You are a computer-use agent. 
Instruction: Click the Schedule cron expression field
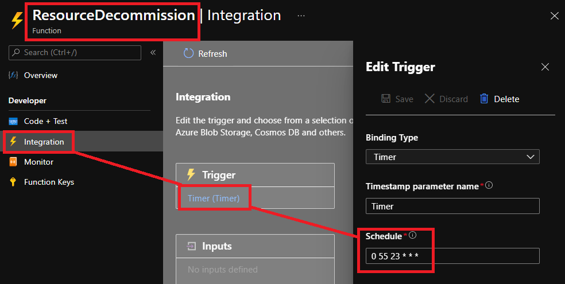(x=452, y=256)
